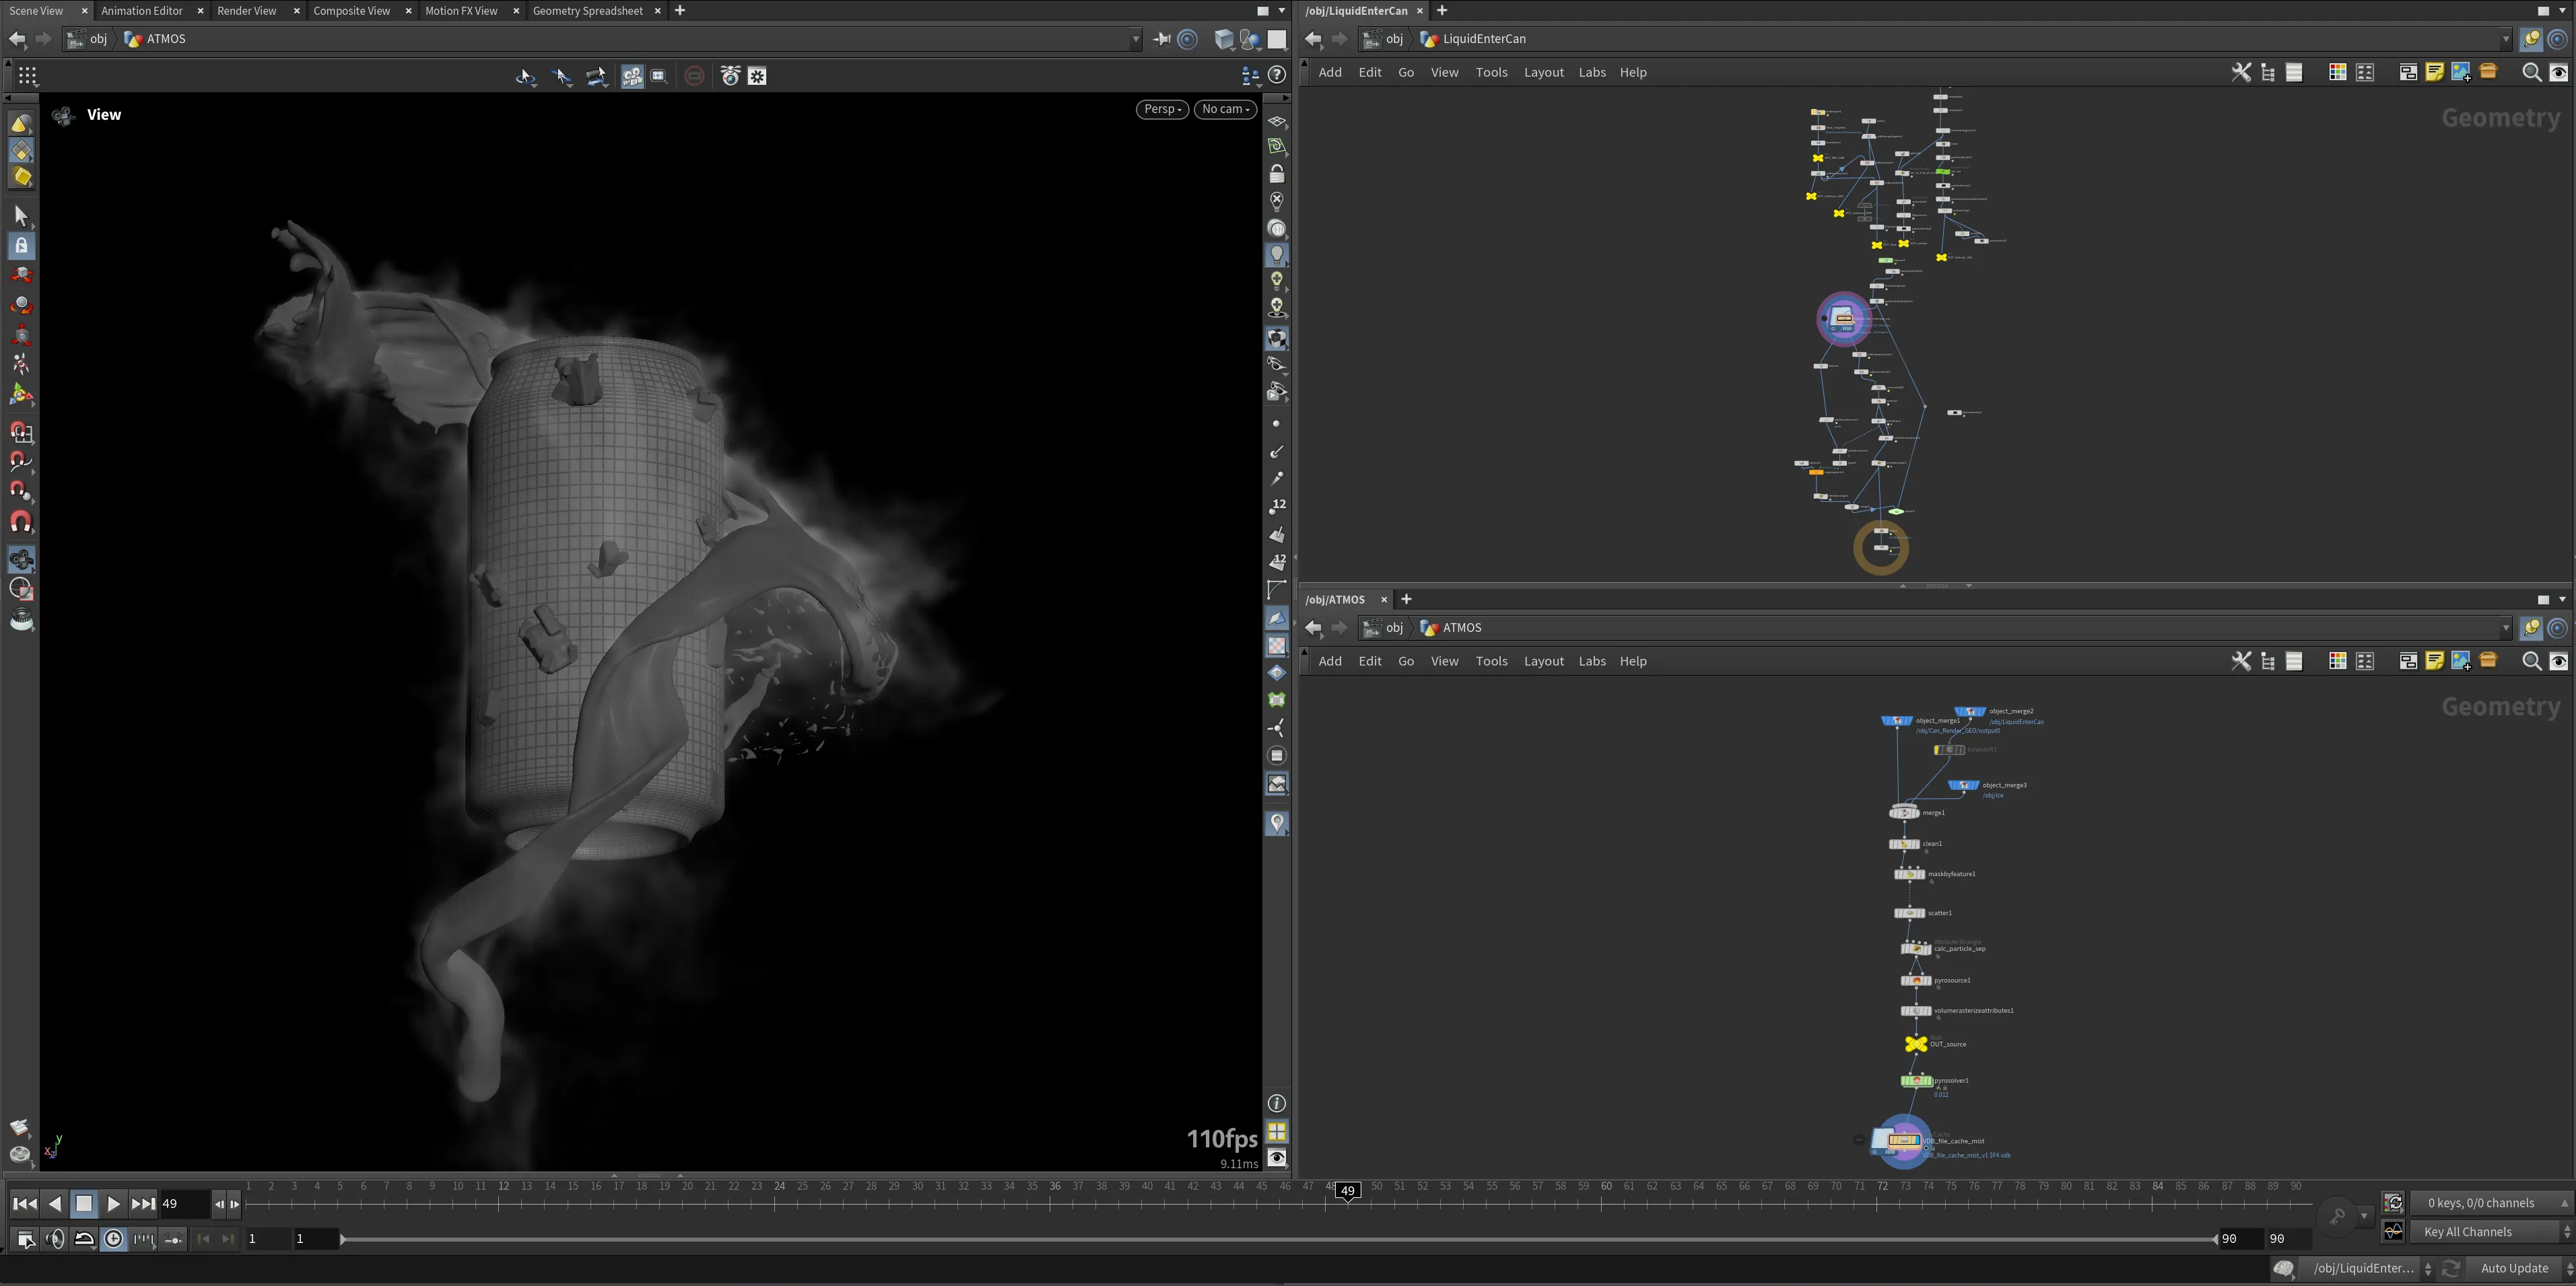
Task: Toggle the viewport pin in the Scene View path bar
Action: coord(1161,39)
